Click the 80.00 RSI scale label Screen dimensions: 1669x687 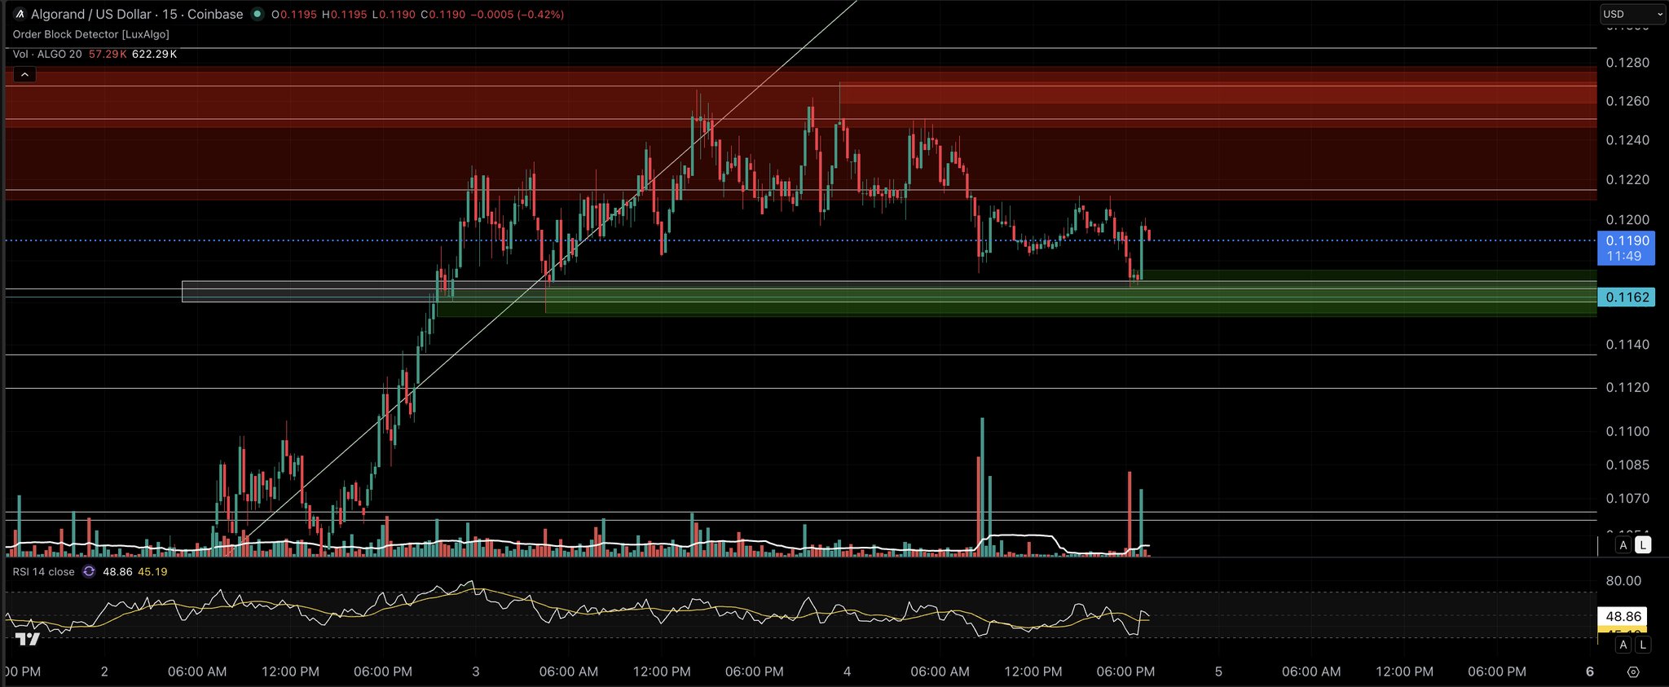1623,581
